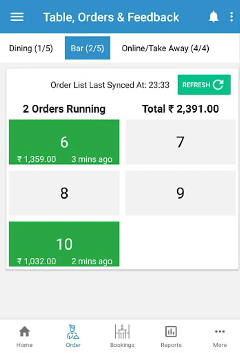This screenshot has width=240, height=353.
Task: Go to Home in bottom navigation
Action: [x=24, y=332]
